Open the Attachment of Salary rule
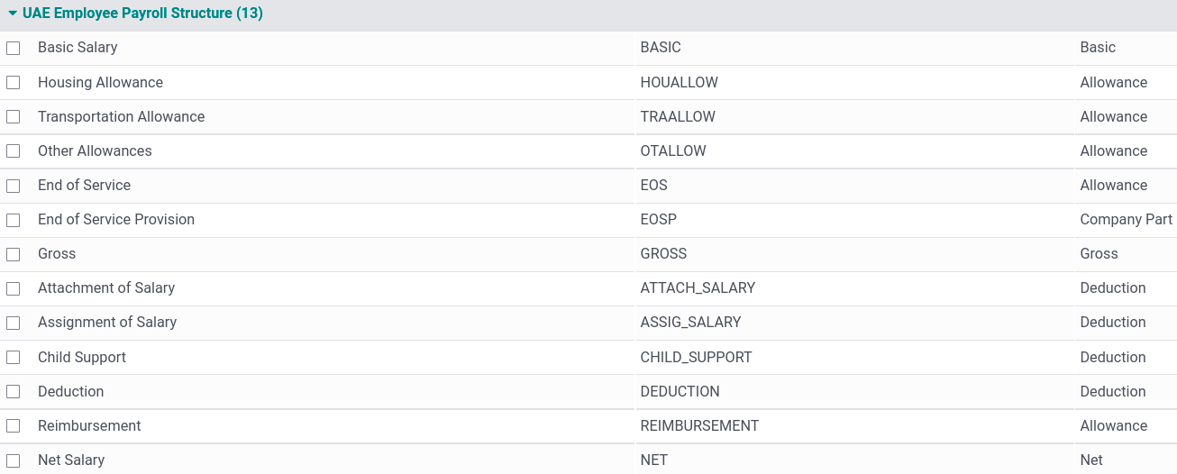The image size is (1177, 474). pos(106,288)
